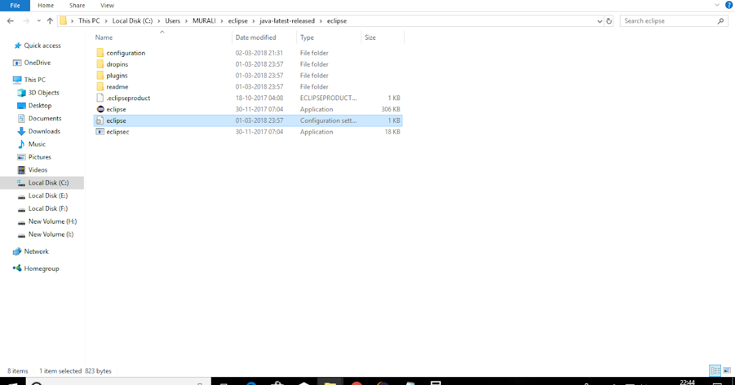This screenshot has height=385, width=735.
Task: Switch to Details view layout
Action: [715, 370]
